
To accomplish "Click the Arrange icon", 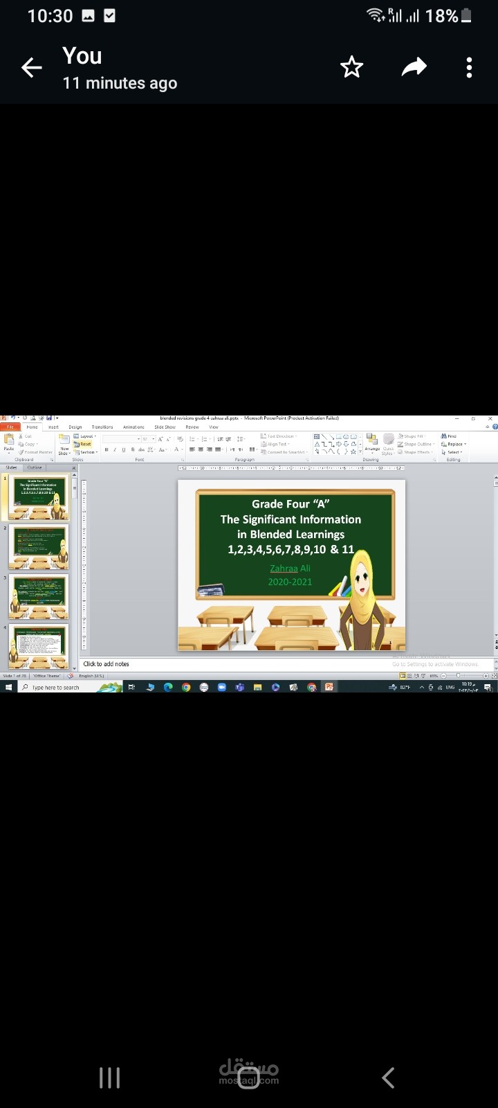I will (372, 443).
